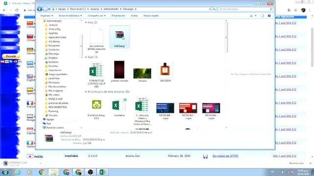Open Windows Media Player from taskbar
The width and height of the screenshot is (314, 176).
29,172
